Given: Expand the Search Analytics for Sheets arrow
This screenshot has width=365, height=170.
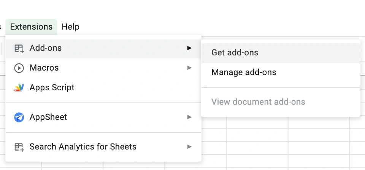Looking at the screenshot, I should pyautogui.click(x=189, y=147).
